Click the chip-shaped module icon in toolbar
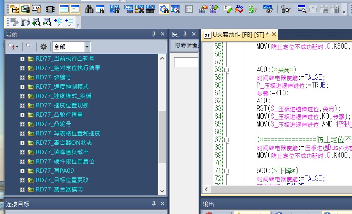The height and width of the screenshot is (214, 352). click(50, 9)
